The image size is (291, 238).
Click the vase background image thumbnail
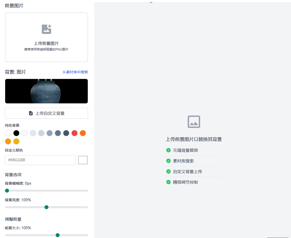(x=46, y=91)
